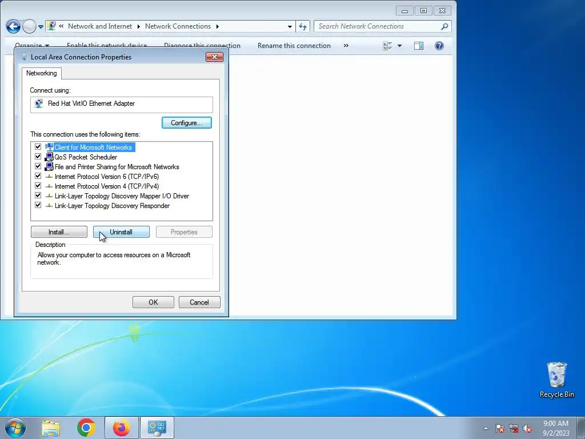Select the Networking tab

[41, 73]
